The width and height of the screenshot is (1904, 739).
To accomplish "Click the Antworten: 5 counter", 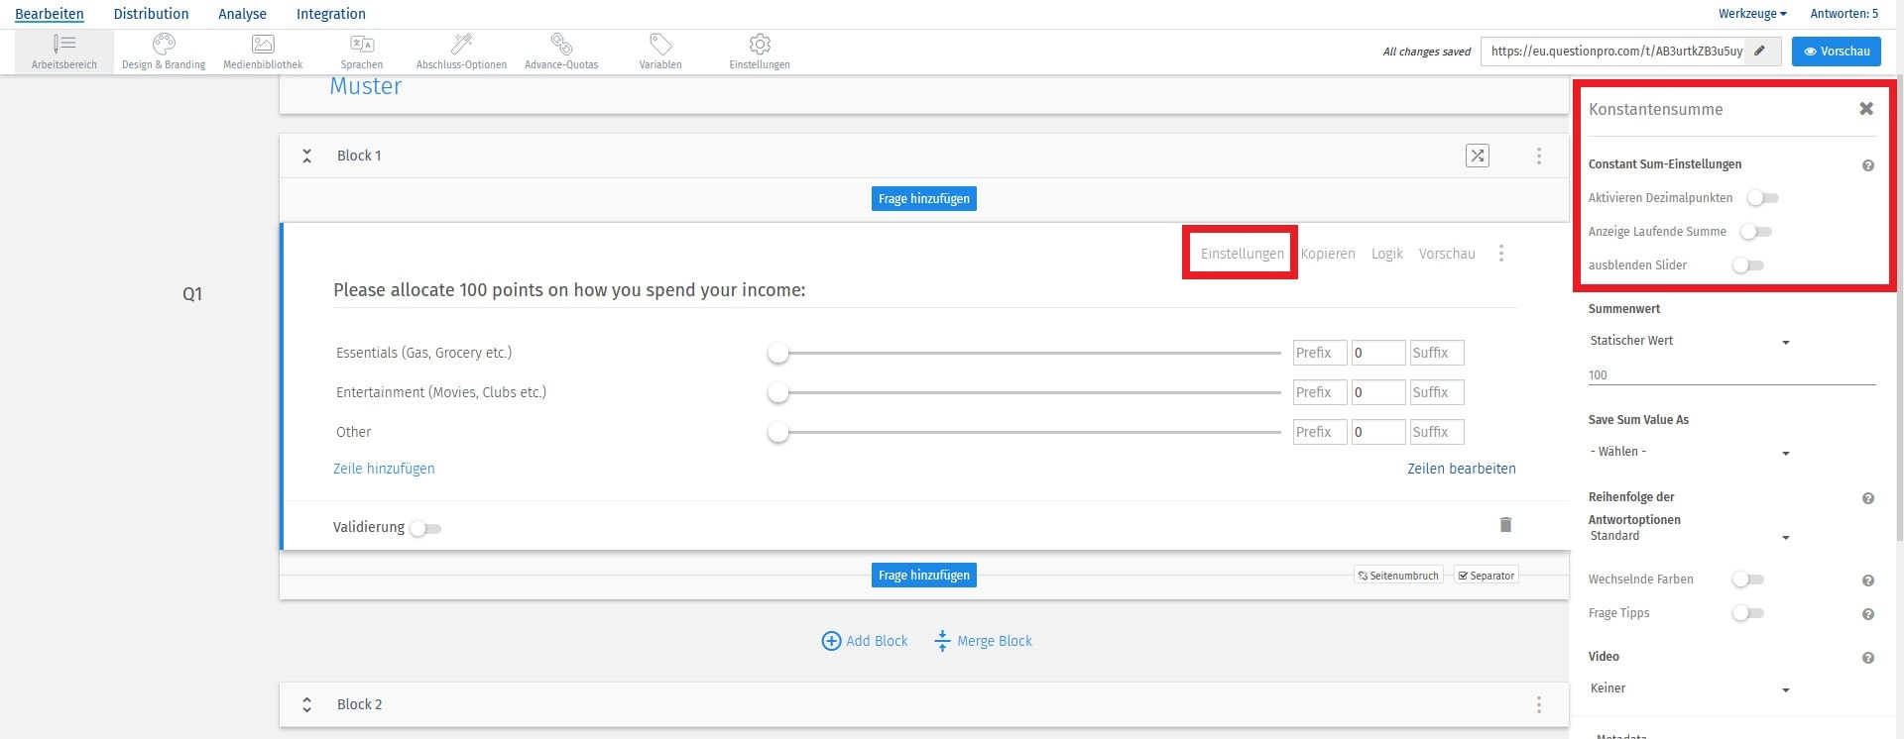I will pos(1844,14).
